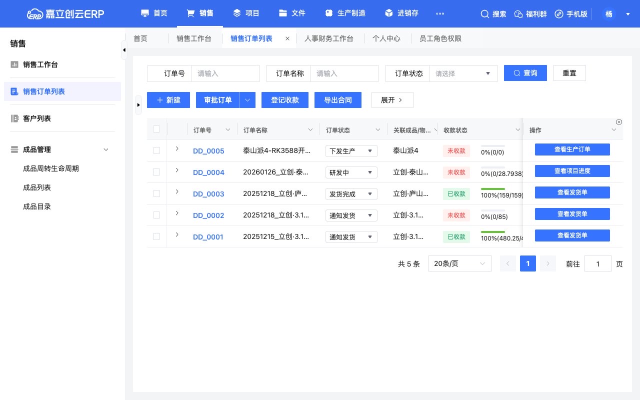Tick the checkbox for order DD_0005
640x400 pixels.
[x=156, y=150]
